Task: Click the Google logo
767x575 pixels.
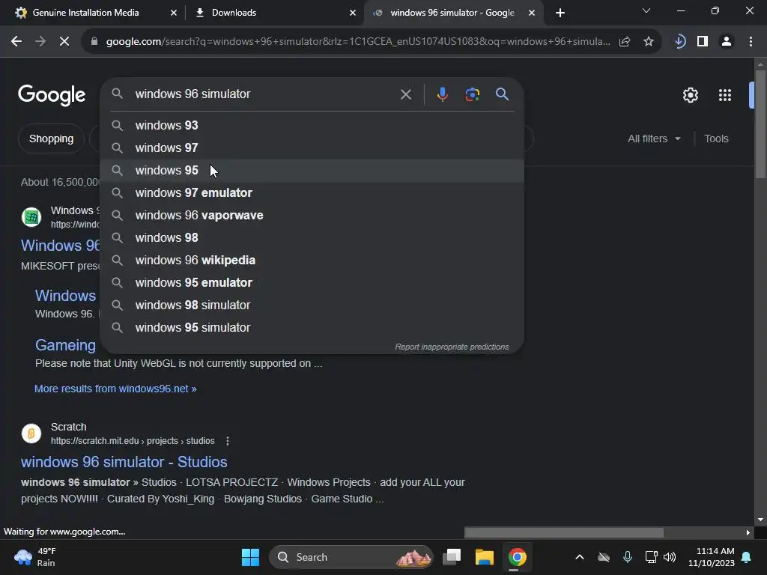Action: click(52, 95)
